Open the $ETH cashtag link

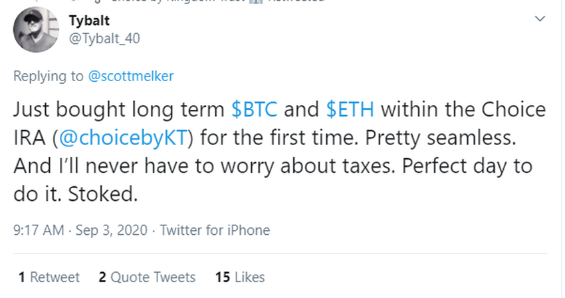(350, 109)
